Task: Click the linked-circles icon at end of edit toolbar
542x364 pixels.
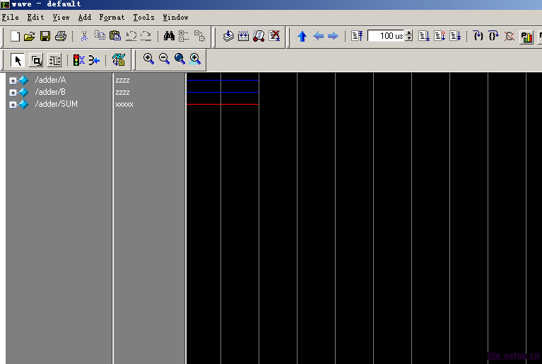Action: [199, 36]
